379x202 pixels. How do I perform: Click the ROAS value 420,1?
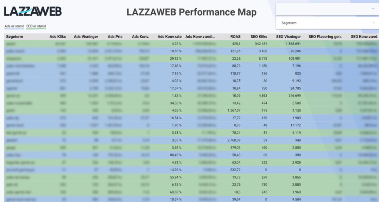pos(236,44)
